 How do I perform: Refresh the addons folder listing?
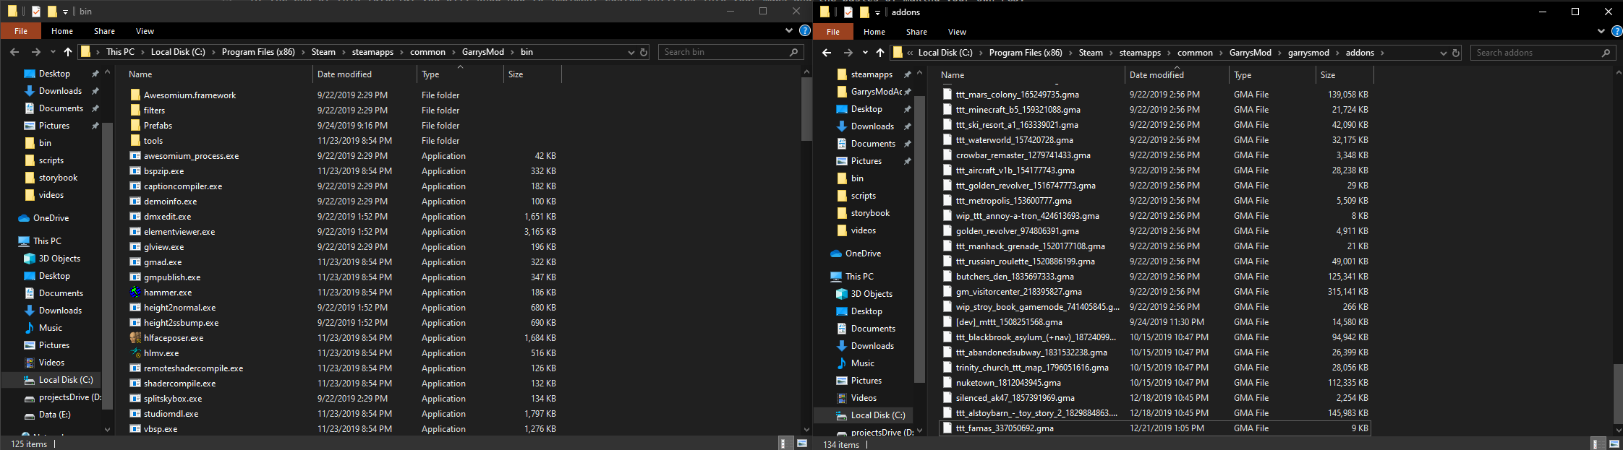pyautogui.click(x=1456, y=53)
